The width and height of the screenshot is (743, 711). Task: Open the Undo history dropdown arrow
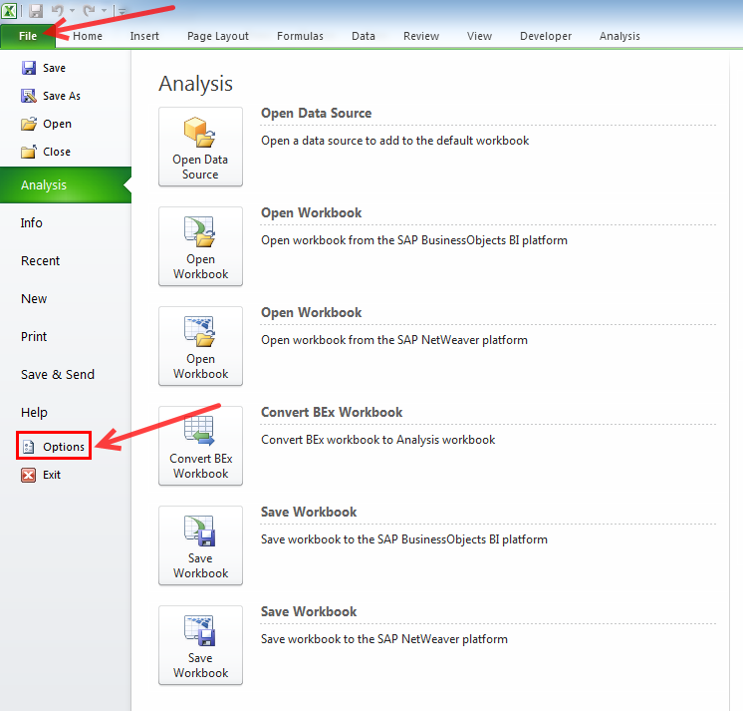(72, 11)
